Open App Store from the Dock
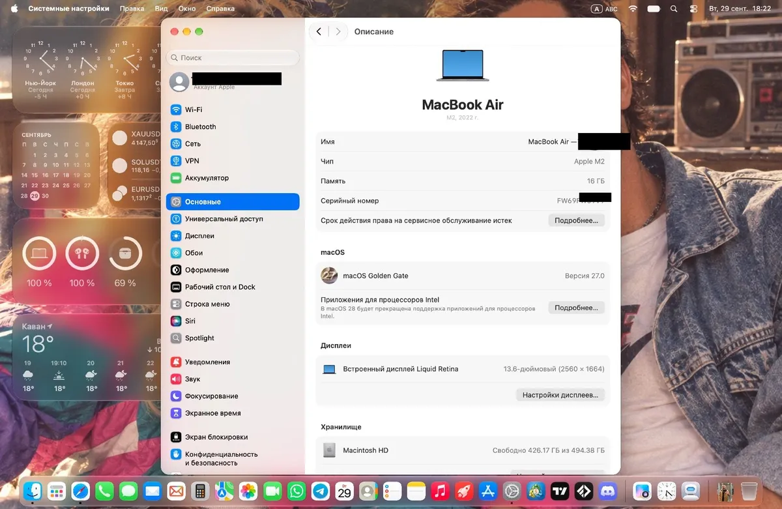This screenshot has width=782, height=509. tap(487, 491)
